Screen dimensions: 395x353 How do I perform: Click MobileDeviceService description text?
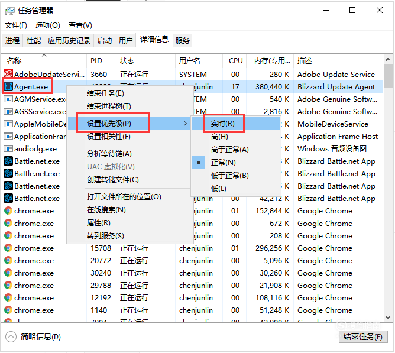click(333, 124)
